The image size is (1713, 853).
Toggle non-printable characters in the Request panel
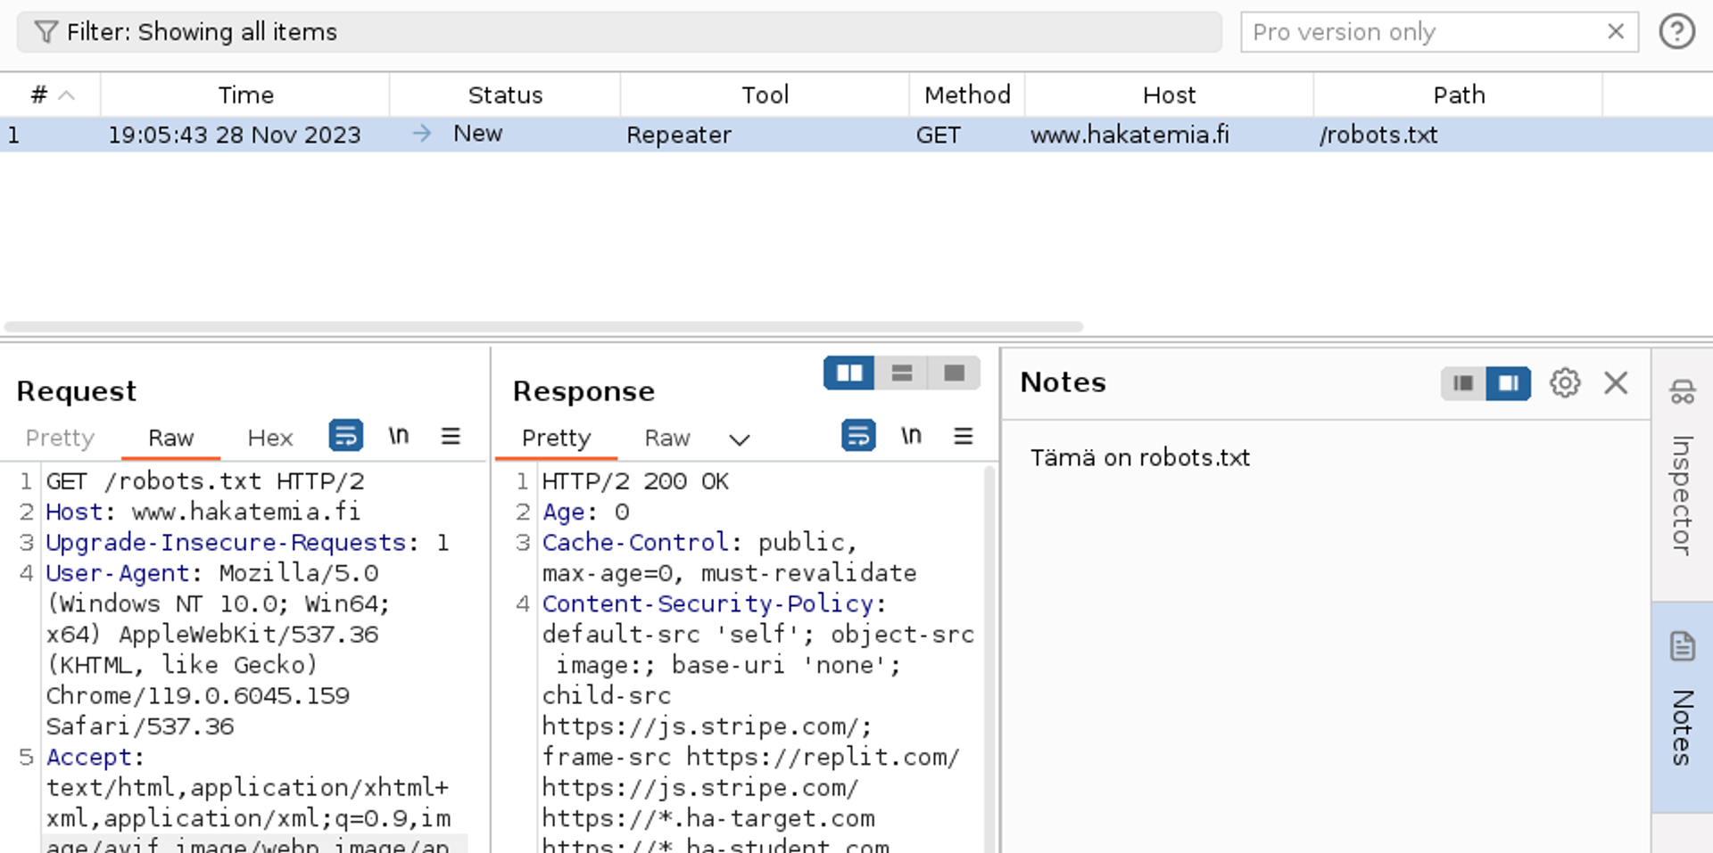[x=399, y=436]
